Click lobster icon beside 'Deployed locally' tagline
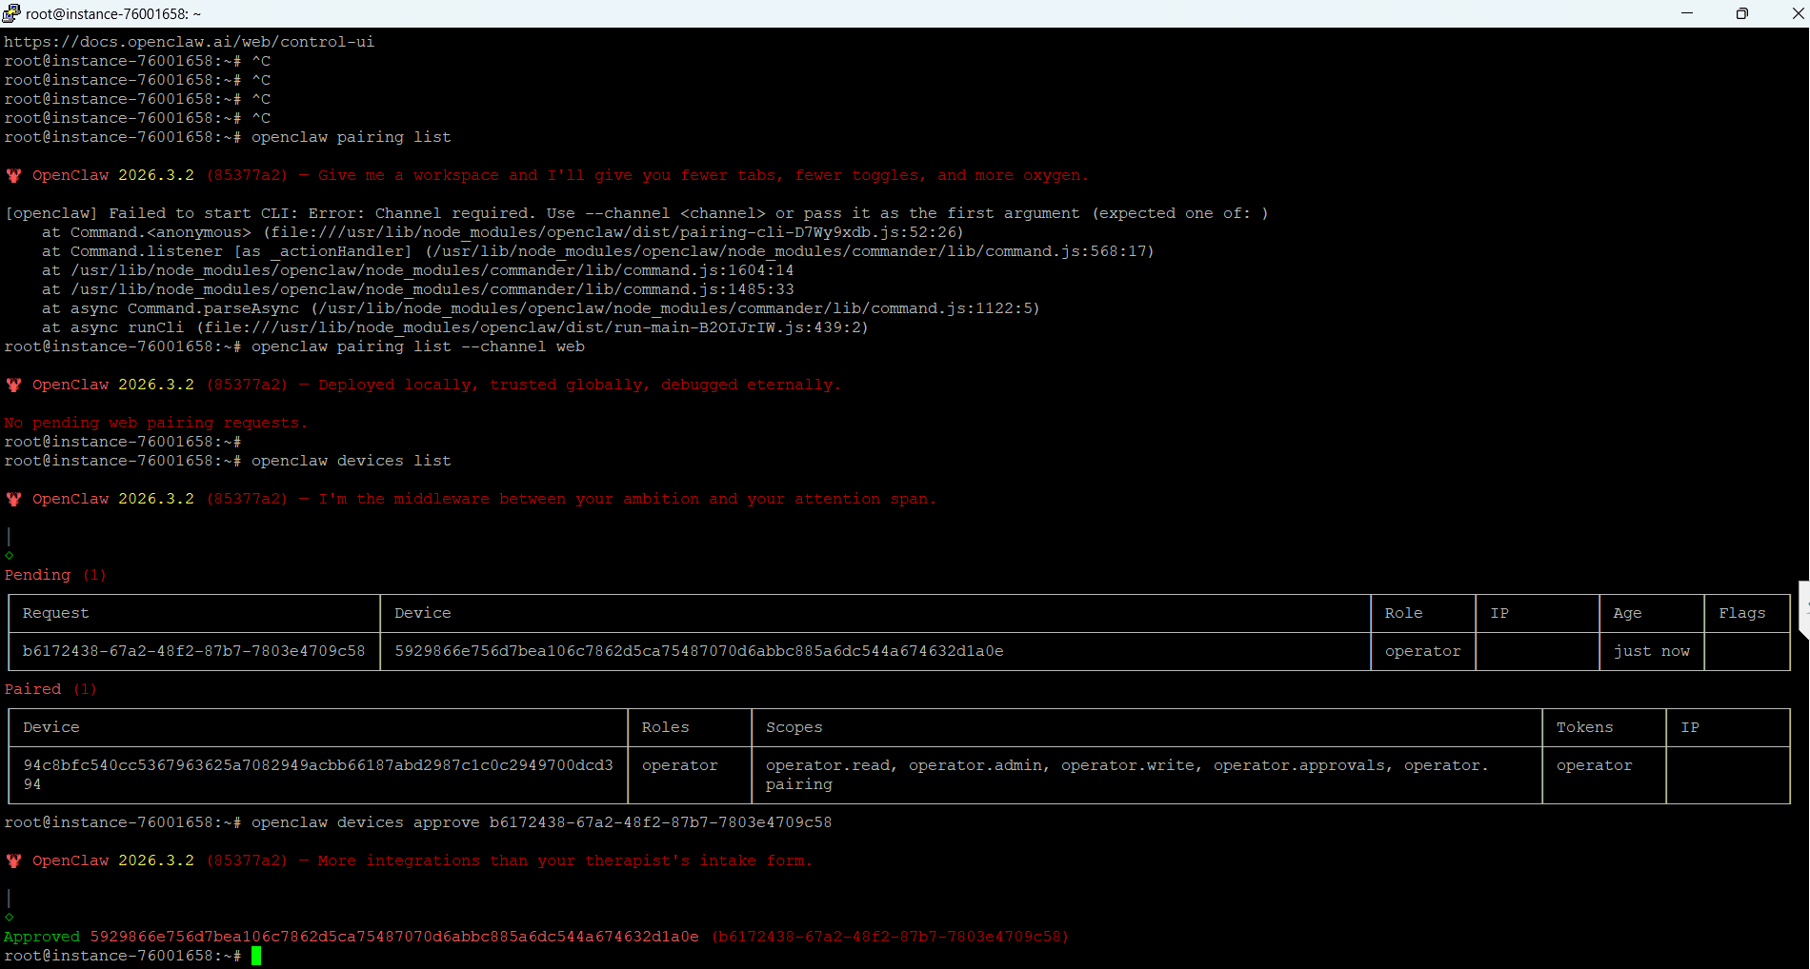Viewport: 1810px width, 969px height. pyautogui.click(x=14, y=385)
